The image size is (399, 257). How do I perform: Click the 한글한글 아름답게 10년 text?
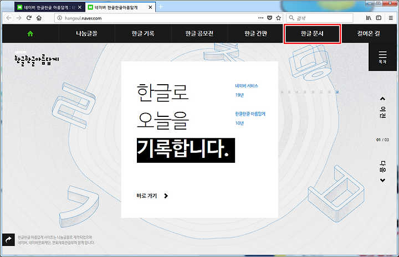click(250, 119)
